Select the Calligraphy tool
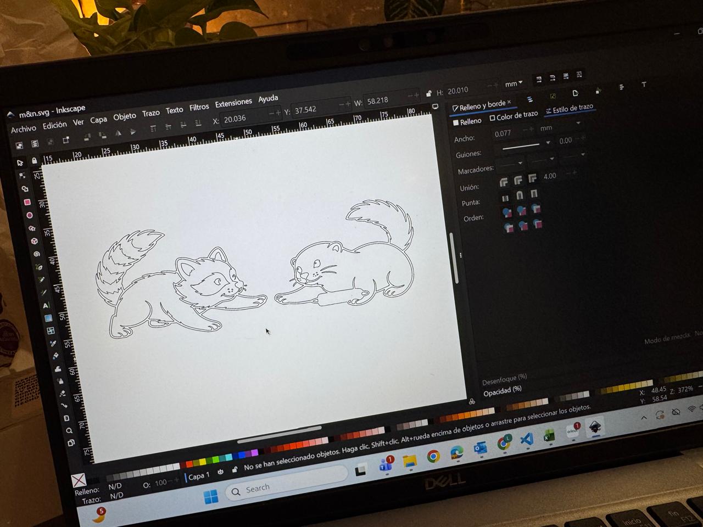The width and height of the screenshot is (703, 527). coord(43,293)
